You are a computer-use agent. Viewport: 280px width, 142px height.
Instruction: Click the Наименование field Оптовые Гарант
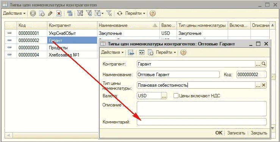pyautogui.click(x=178, y=75)
